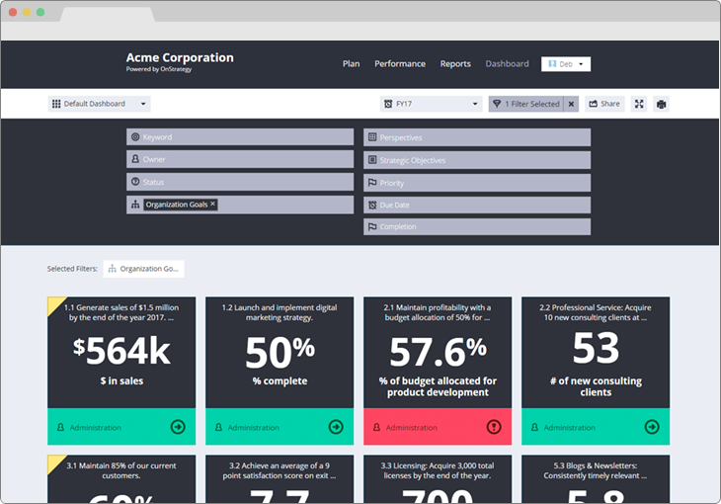The height and width of the screenshot is (504, 721).
Task: Click the Strategic Objectives list icon
Action: click(x=372, y=160)
